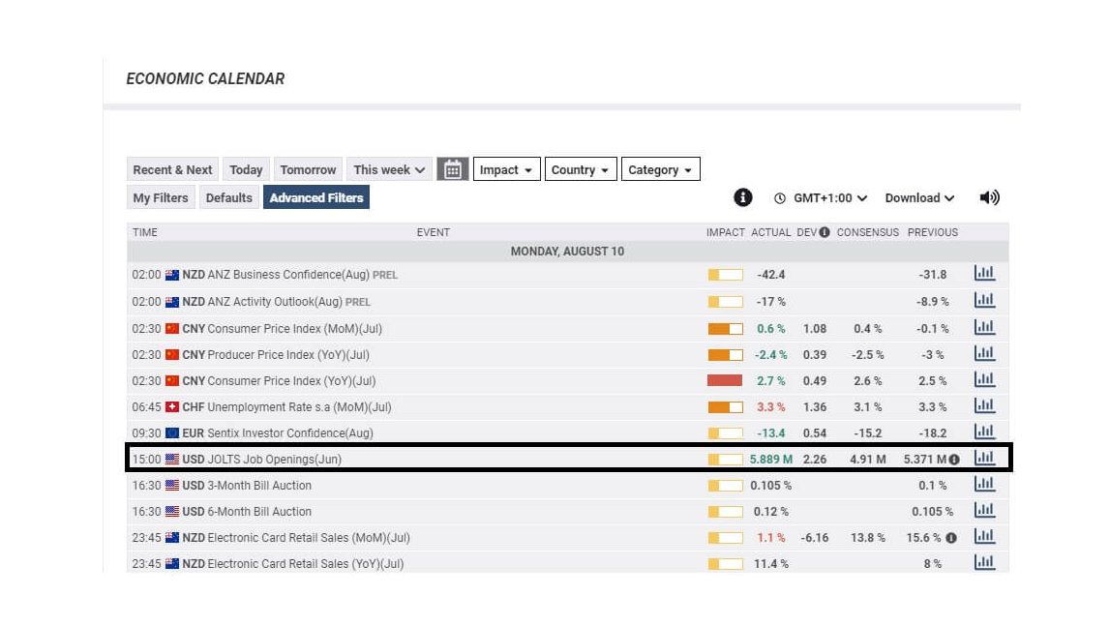Click the DEV column info icon
Viewport: 1110px width, 626px height.
[x=825, y=232]
